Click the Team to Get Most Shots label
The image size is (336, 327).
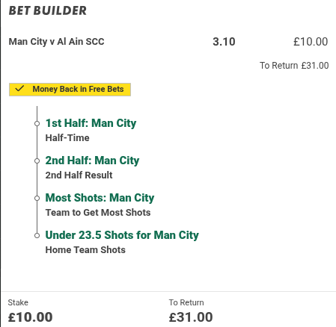coord(98,212)
